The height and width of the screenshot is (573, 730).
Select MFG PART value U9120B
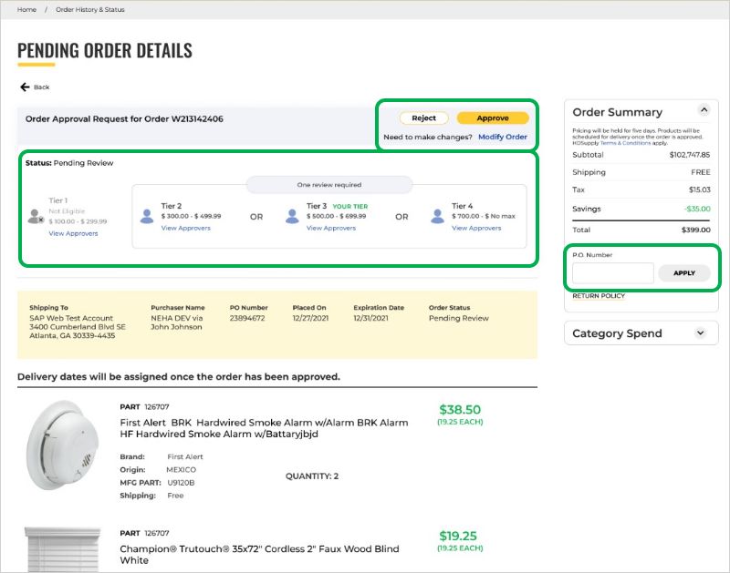tap(181, 483)
